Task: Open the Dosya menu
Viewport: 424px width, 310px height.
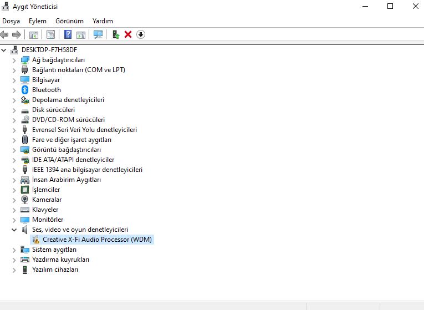Action: click(11, 21)
